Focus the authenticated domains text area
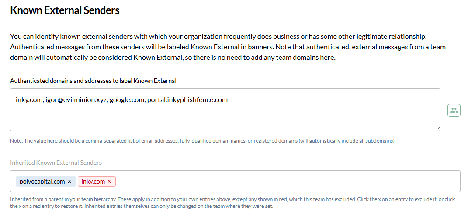Image resolution: width=468 pixels, height=221 pixels. coord(225,110)
